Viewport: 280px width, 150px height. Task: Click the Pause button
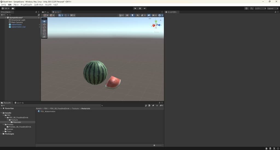[x=140, y=8]
